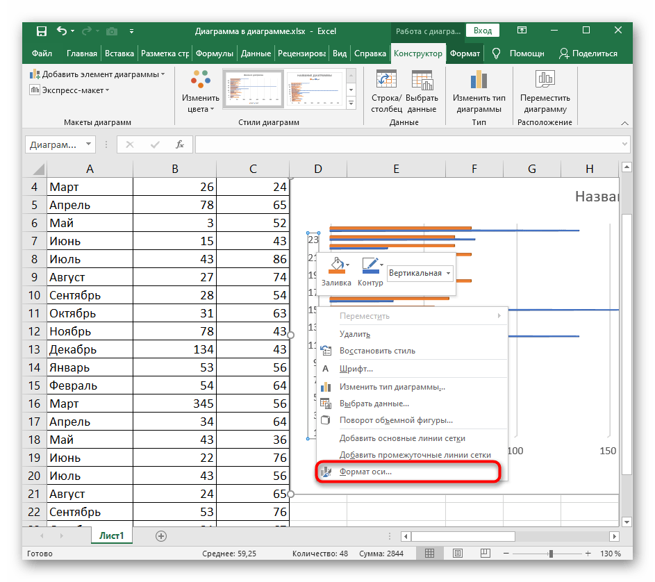Click the Ribbon Display Options icon

(522, 30)
